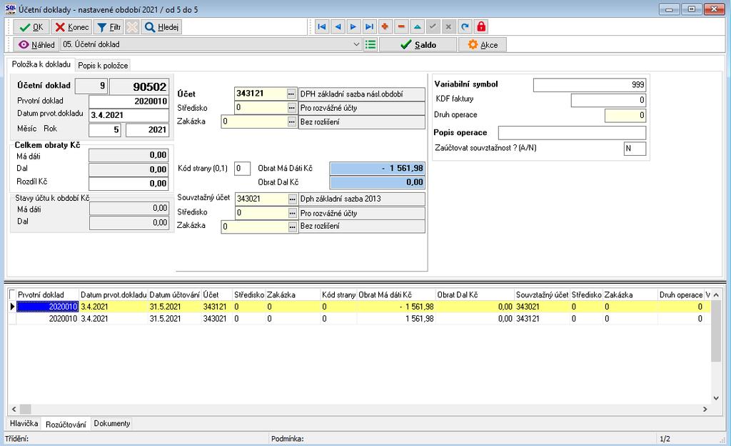The height and width of the screenshot is (446, 731).
Task: Click the Datum prvot.dokladu field 3.4.2021
Action: pyautogui.click(x=128, y=115)
